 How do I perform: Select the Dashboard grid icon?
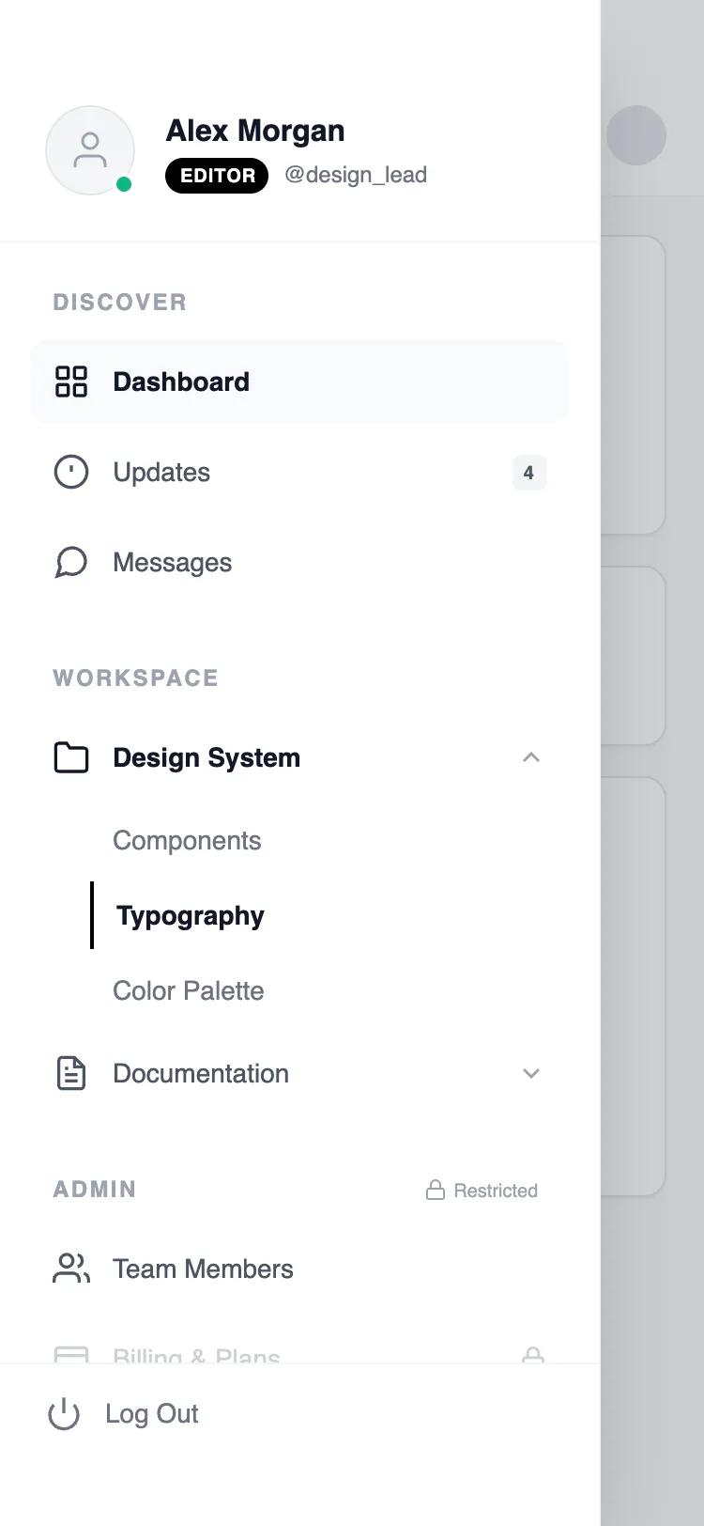point(70,381)
